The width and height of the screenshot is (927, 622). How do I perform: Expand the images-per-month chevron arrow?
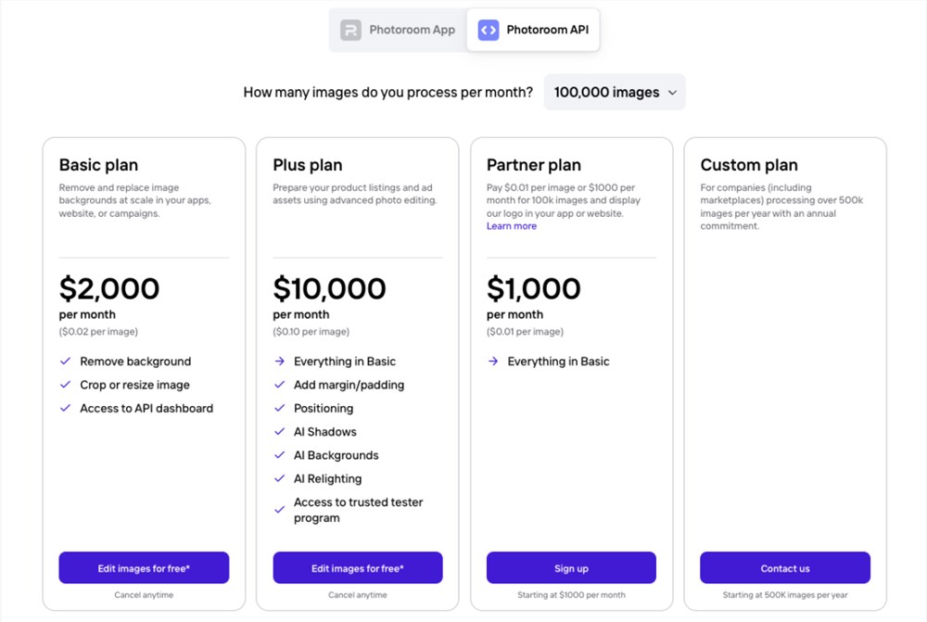[672, 93]
